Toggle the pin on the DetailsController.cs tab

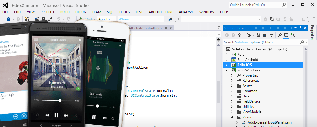(x=166, y=28)
